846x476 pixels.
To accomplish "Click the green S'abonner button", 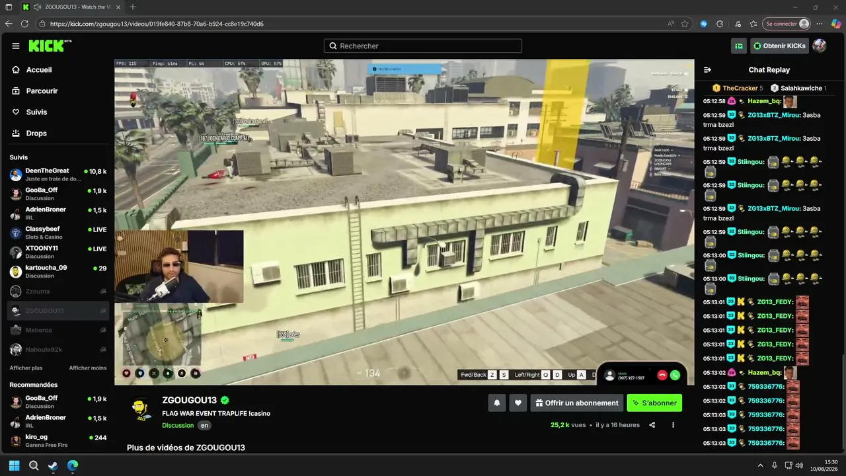I will (x=654, y=403).
